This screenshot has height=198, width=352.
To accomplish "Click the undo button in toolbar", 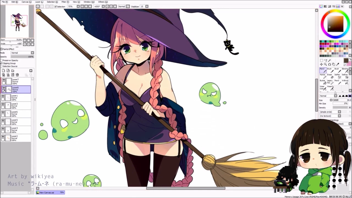I will 38,6.
